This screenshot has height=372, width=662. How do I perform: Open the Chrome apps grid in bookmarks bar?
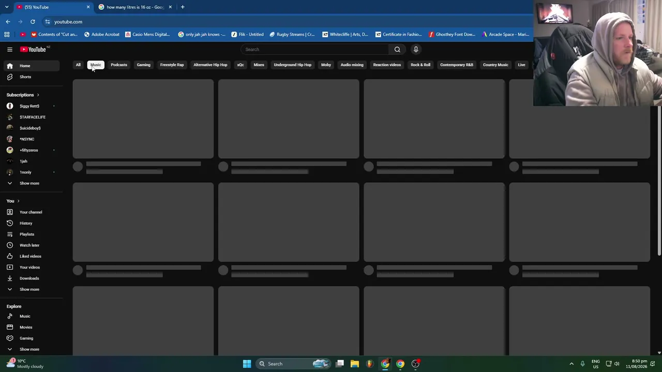[7, 35]
